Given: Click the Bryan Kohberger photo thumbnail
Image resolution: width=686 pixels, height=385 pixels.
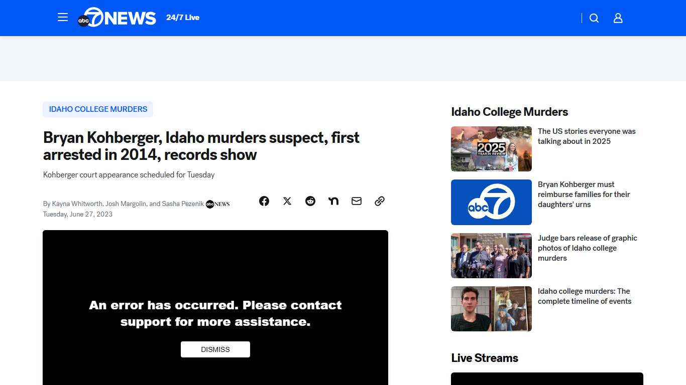Looking at the screenshot, I should pyautogui.click(x=491, y=309).
